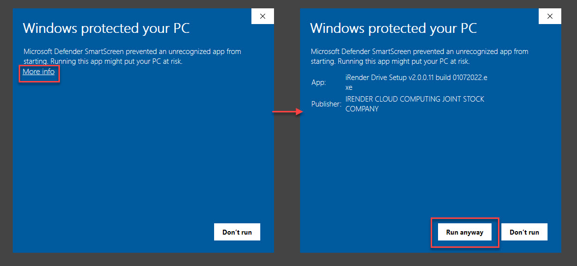
Task: Select the IRENDER CLOUD COMPUTING publisher name
Action: point(414,99)
